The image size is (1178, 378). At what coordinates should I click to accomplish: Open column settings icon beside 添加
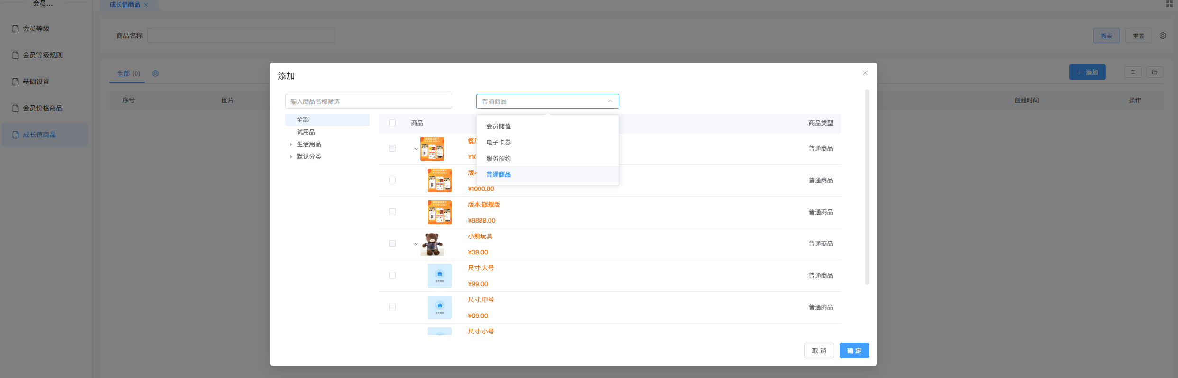pyautogui.click(x=1133, y=72)
